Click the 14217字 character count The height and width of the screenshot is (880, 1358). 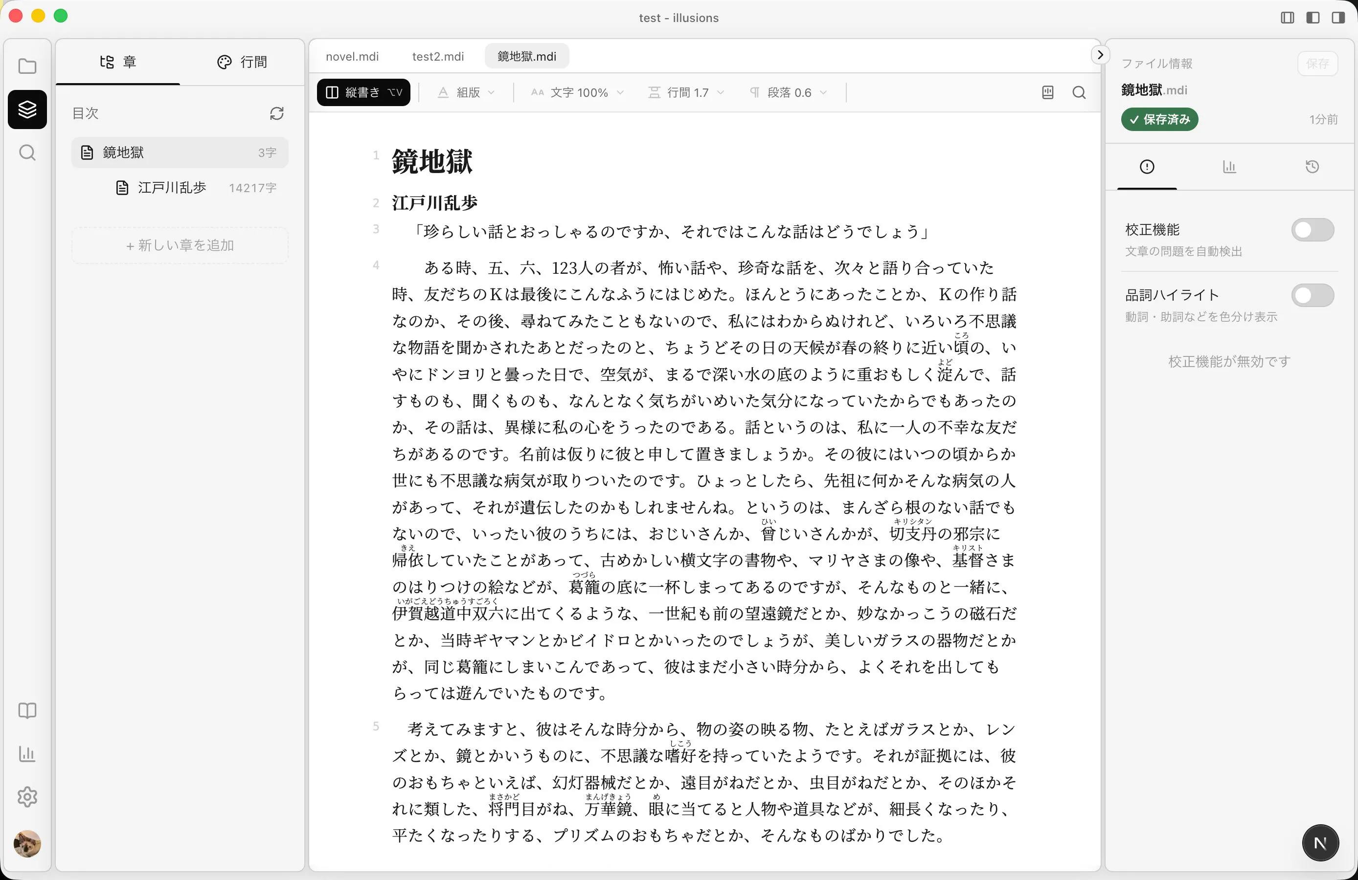[x=253, y=188]
